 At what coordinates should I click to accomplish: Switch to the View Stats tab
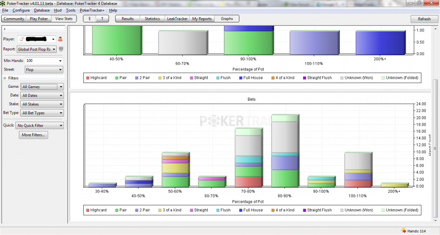pyautogui.click(x=64, y=19)
